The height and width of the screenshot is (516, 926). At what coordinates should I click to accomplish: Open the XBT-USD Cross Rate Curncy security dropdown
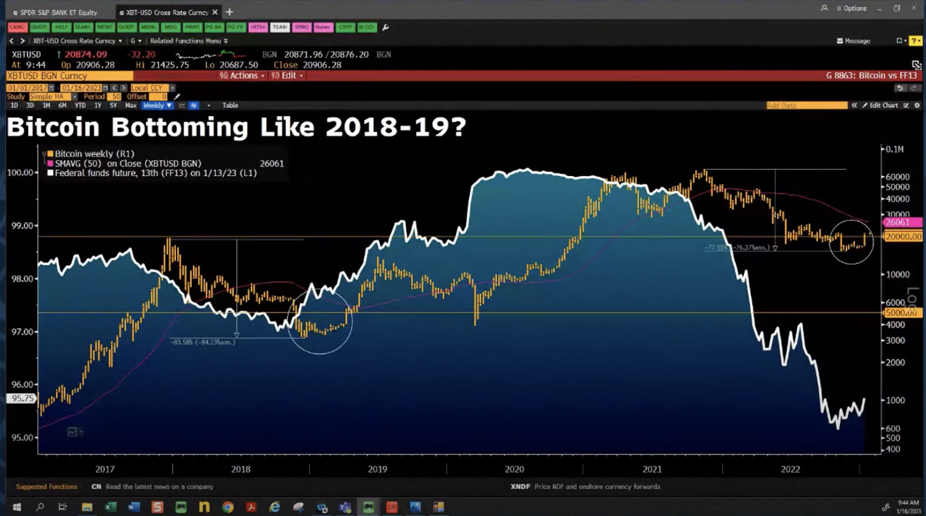[77, 41]
